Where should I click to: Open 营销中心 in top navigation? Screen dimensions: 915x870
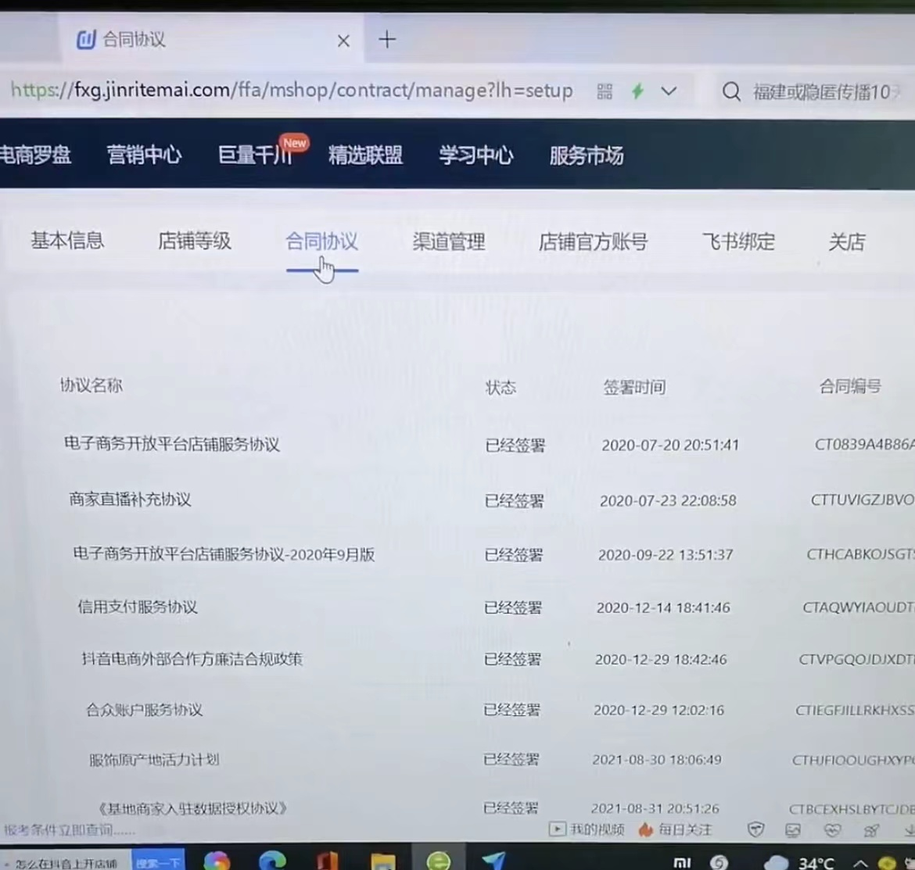point(144,155)
